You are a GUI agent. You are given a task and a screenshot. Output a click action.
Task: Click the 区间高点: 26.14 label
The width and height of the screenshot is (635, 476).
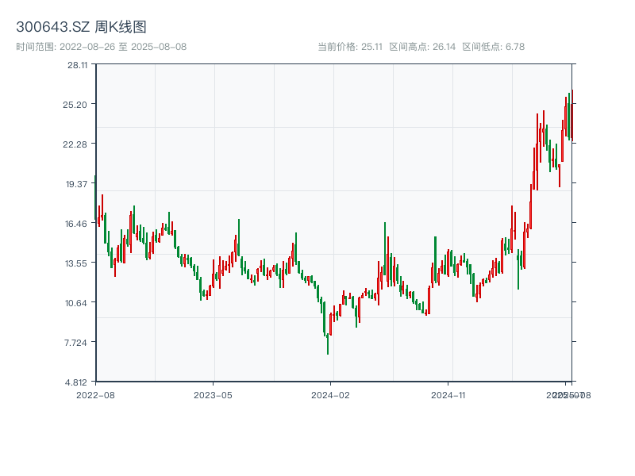(x=422, y=47)
